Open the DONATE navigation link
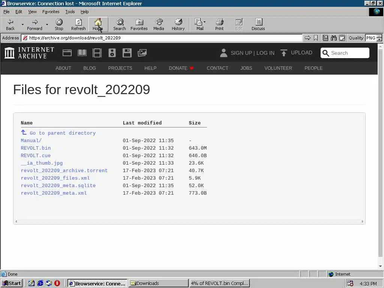Image resolution: width=384 pixels, height=288 pixels. (x=181, y=68)
